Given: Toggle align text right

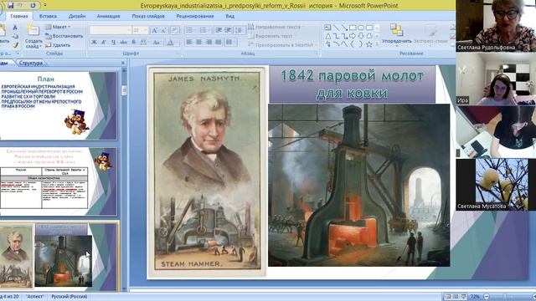Looking at the screenshot, I should [209, 43].
